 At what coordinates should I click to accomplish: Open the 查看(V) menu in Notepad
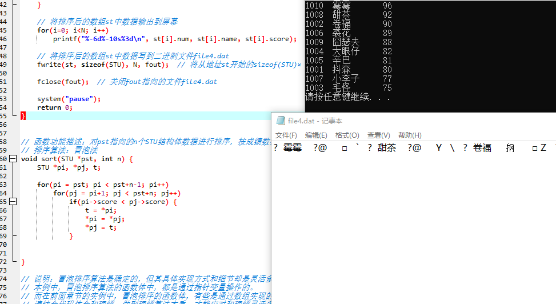(x=378, y=135)
